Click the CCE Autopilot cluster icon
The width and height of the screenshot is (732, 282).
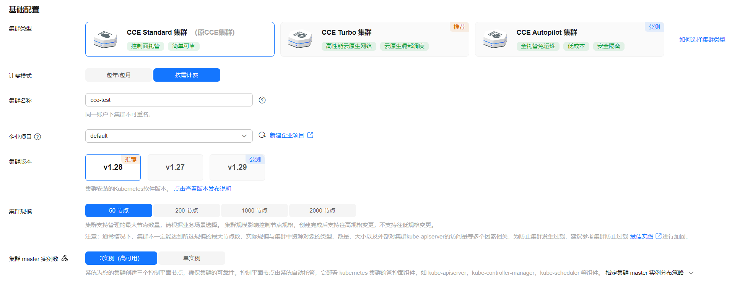(495, 39)
